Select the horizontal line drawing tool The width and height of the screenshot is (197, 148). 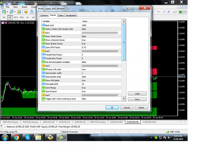coord(159,12)
